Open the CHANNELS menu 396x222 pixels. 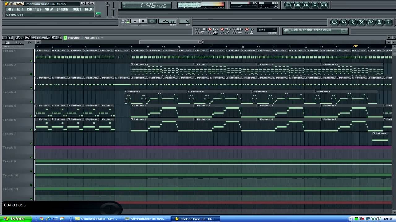click(34, 9)
